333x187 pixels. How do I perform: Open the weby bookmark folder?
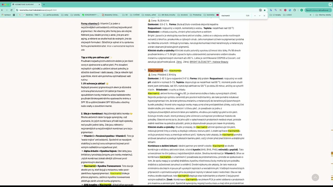(x=65, y=15)
